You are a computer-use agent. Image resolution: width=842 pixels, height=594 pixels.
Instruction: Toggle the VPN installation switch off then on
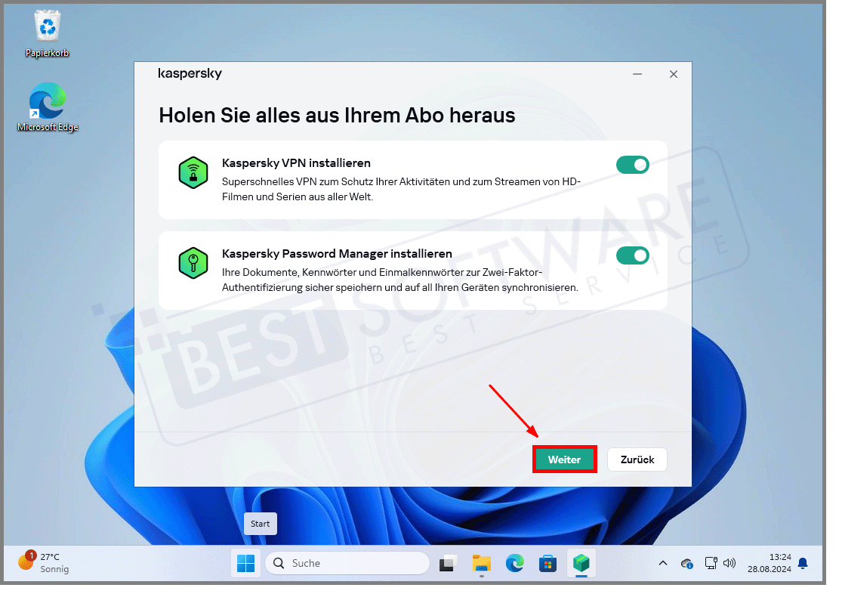pyautogui.click(x=632, y=164)
